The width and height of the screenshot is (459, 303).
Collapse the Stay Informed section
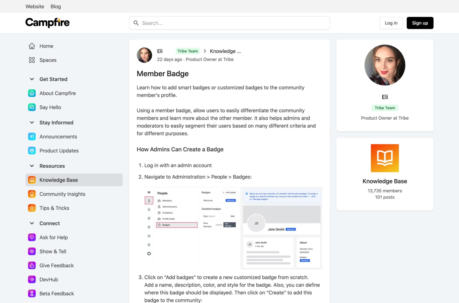point(32,122)
